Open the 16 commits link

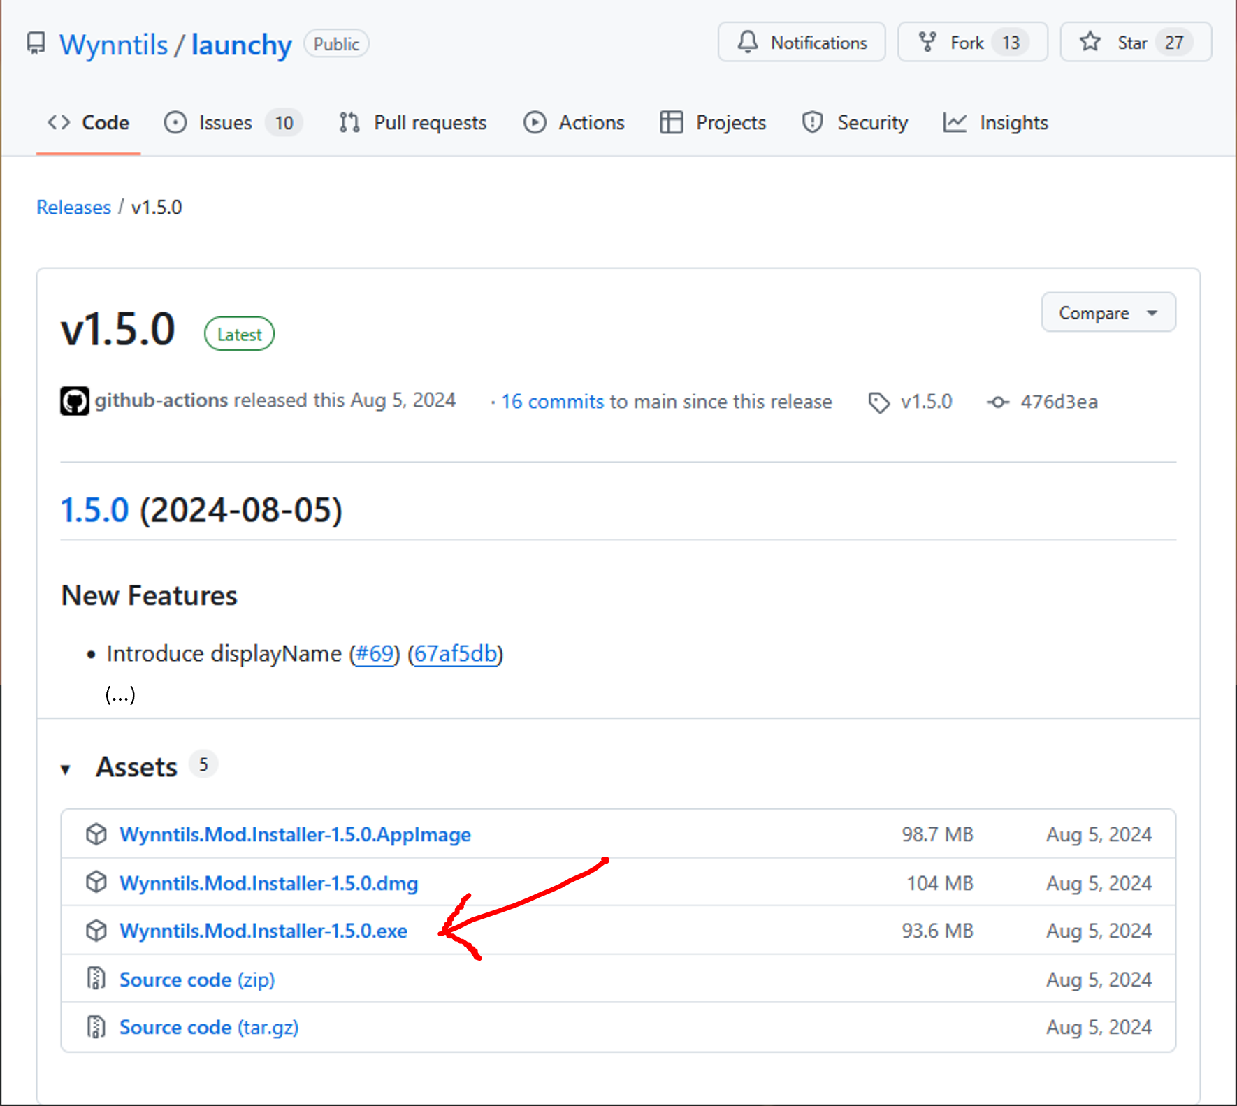(x=552, y=402)
